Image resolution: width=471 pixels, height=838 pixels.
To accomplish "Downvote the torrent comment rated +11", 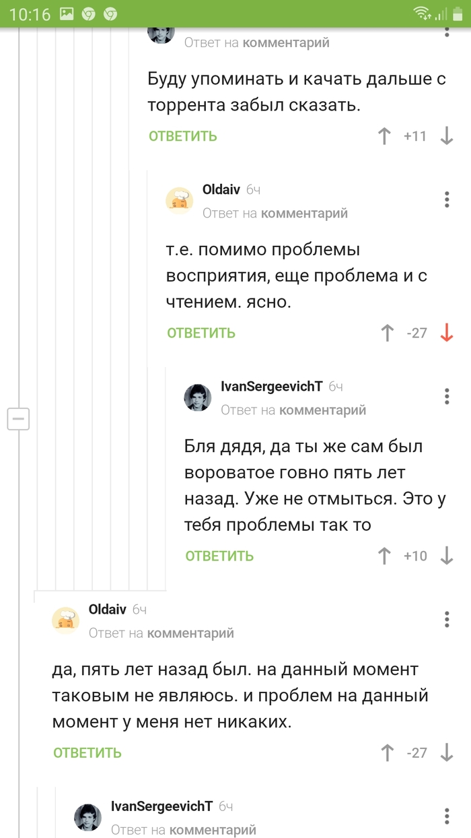I will [x=447, y=136].
